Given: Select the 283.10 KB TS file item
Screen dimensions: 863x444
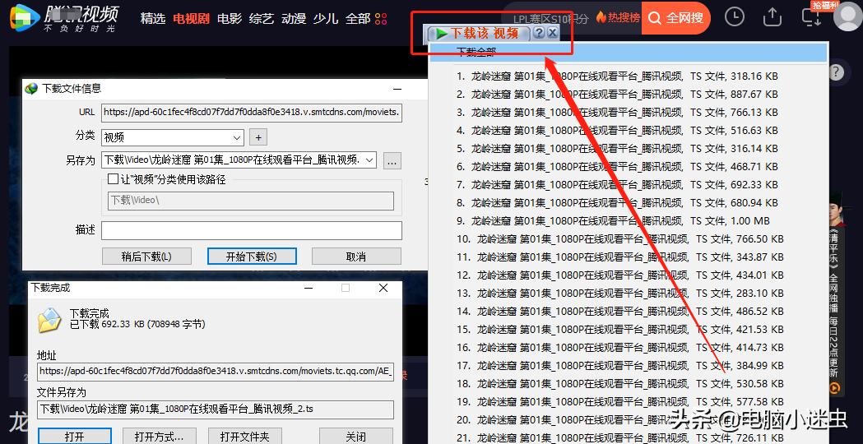Looking at the screenshot, I should [619, 294].
